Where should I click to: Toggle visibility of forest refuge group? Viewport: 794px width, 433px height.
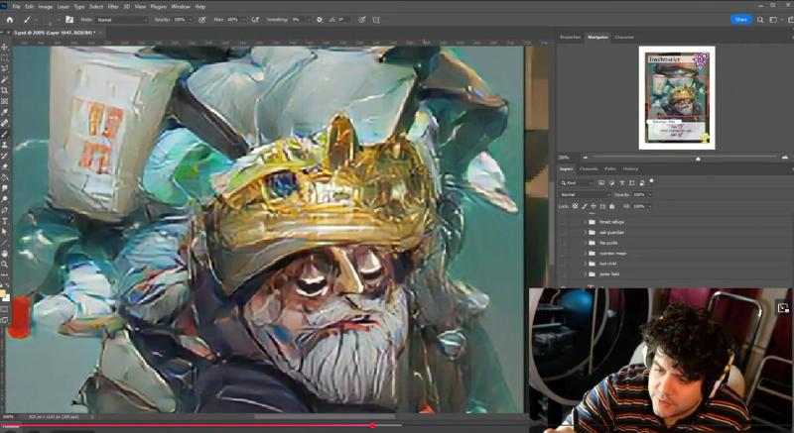564,222
